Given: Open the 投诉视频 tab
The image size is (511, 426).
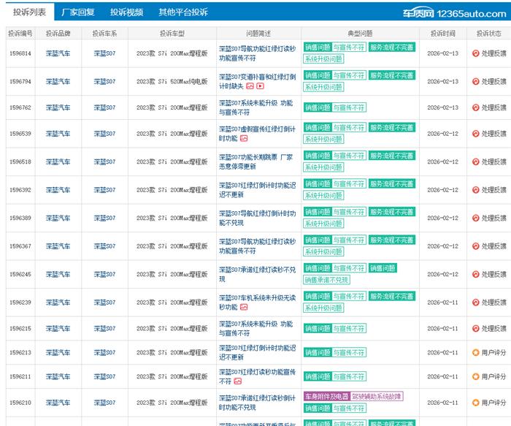Looking at the screenshot, I should pyautogui.click(x=126, y=12).
